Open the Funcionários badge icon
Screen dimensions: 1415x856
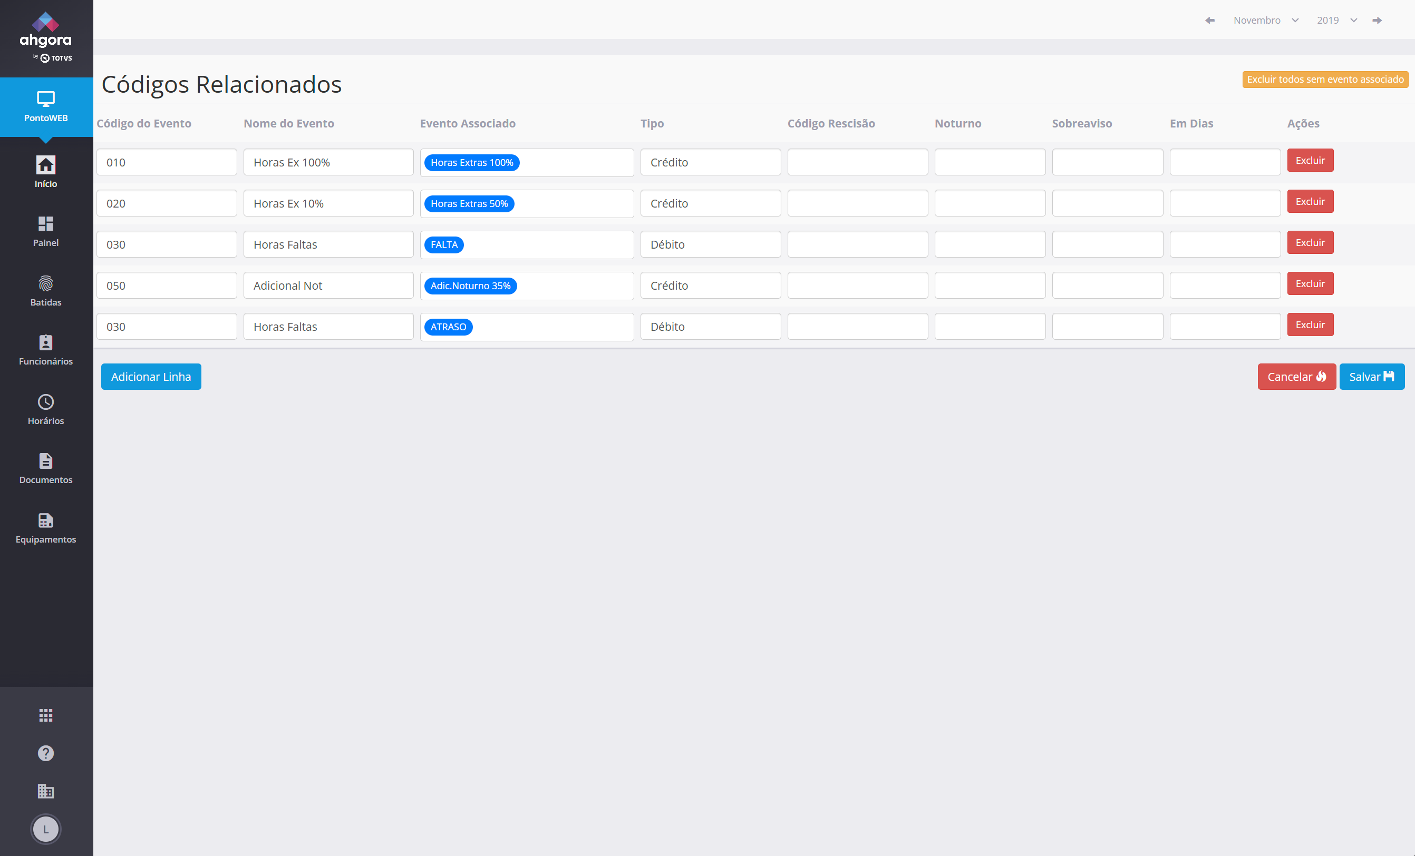coord(45,342)
